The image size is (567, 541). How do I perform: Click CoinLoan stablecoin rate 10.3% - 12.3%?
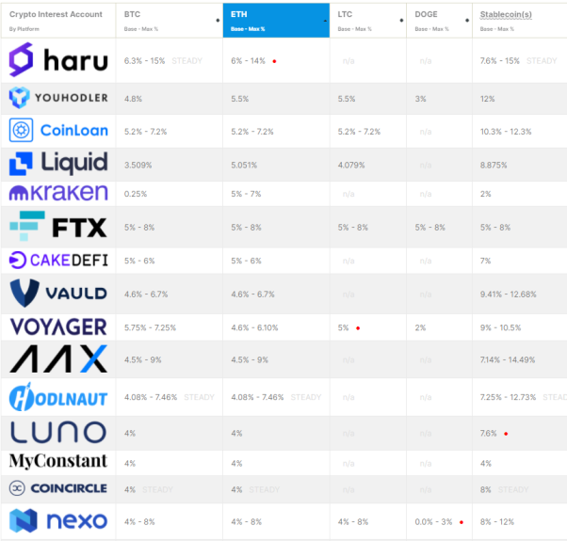(506, 132)
